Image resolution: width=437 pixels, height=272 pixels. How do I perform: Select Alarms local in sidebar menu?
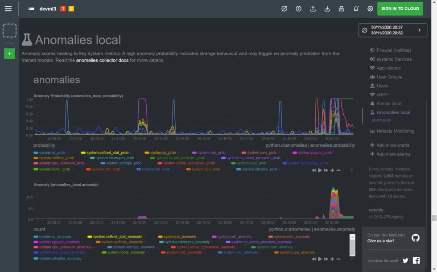click(x=388, y=103)
